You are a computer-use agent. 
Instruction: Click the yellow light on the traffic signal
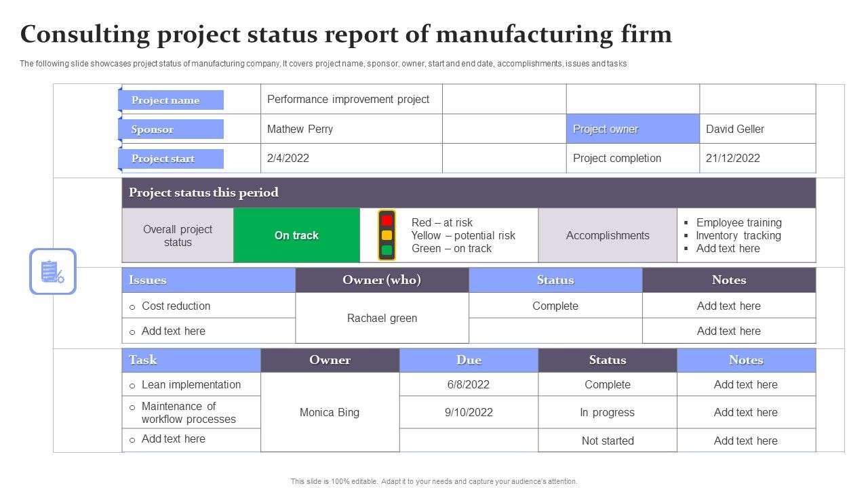[387, 234]
